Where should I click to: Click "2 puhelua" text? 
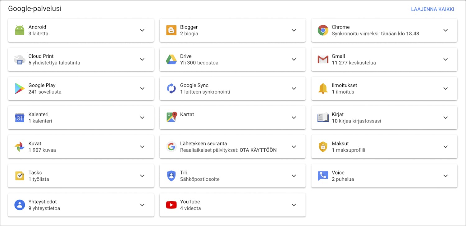[343, 179]
